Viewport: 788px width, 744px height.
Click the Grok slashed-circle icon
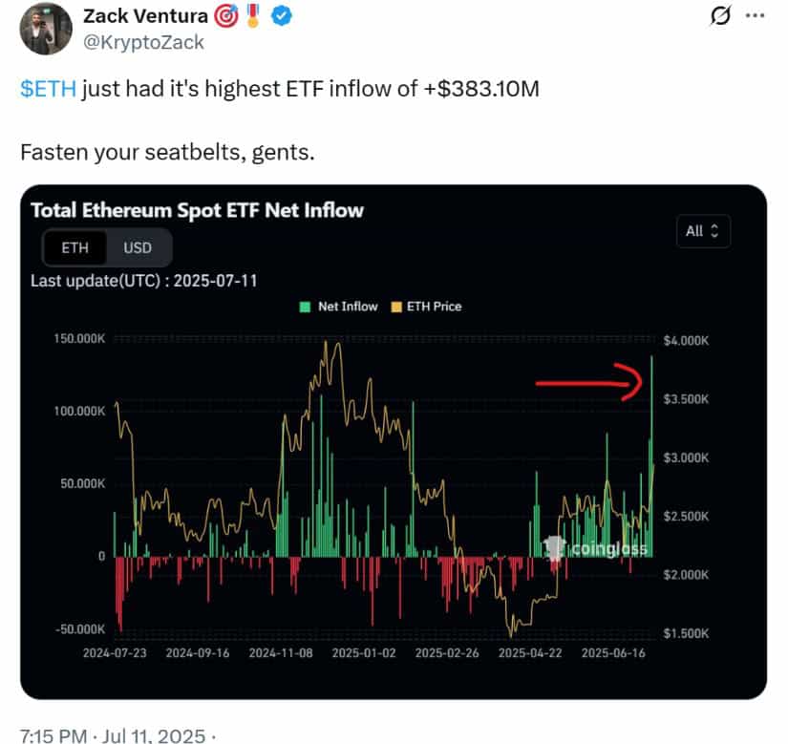coord(719,16)
